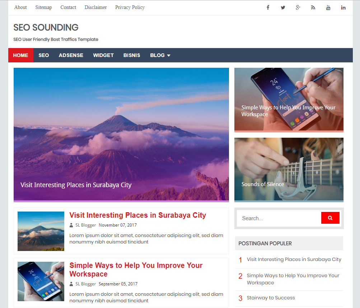This screenshot has width=360, height=308.
Task: Expand the BLOG dropdown menu
Action: click(160, 55)
